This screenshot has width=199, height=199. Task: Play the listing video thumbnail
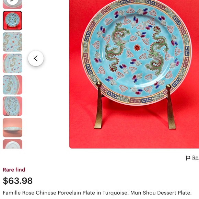12,4
